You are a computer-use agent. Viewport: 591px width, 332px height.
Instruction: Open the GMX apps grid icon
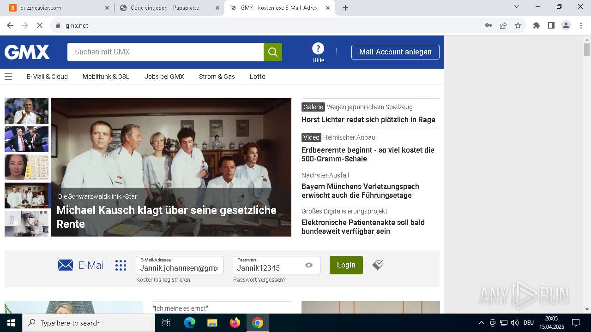(121, 265)
